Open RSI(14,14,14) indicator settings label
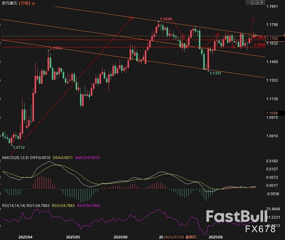 [x=14, y=205]
